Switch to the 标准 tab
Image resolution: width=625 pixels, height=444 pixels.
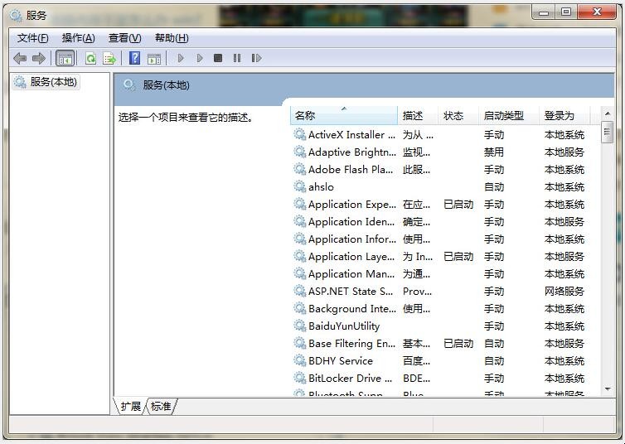pyautogui.click(x=161, y=407)
